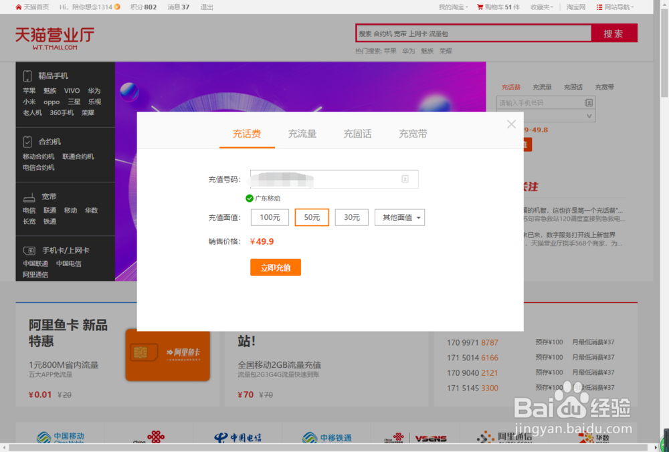Click the router icon beside 宽带
Image resolution: width=669 pixels, height=452 pixels.
click(x=29, y=197)
